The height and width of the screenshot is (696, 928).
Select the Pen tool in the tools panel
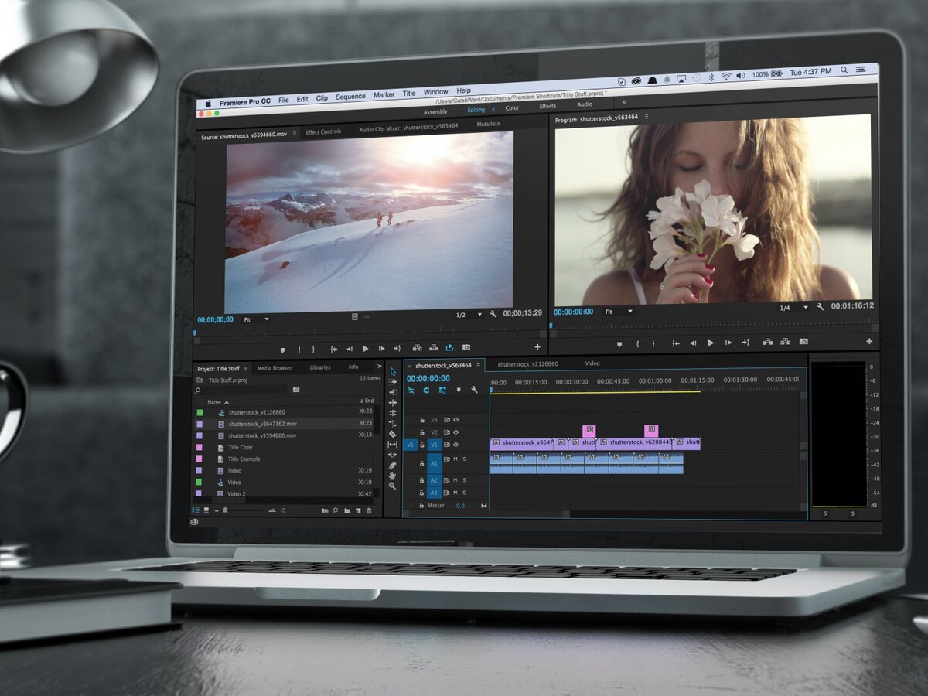coord(392,465)
